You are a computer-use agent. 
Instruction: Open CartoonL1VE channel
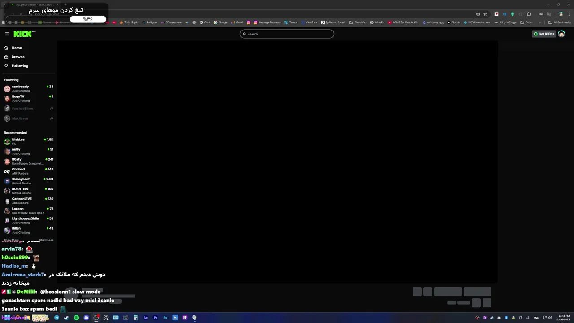tap(28, 201)
